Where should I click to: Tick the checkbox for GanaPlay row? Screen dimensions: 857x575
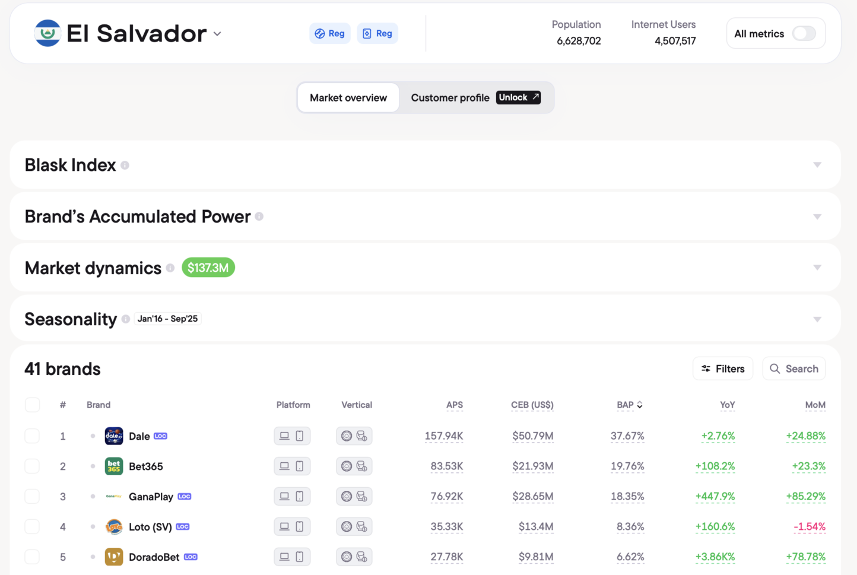(x=32, y=497)
